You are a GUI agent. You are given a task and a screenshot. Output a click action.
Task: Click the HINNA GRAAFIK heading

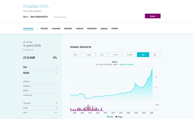click(x=81, y=47)
